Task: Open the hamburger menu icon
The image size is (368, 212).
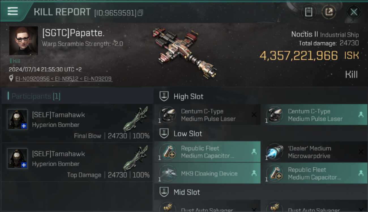Action: coord(12,11)
